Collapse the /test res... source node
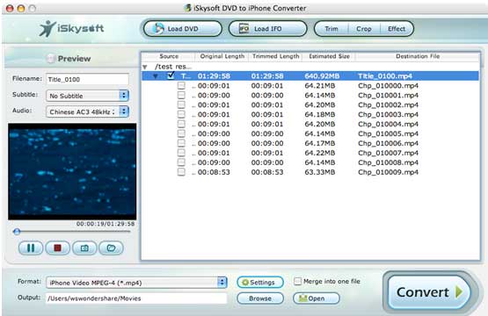The image size is (488, 316). click(145, 67)
